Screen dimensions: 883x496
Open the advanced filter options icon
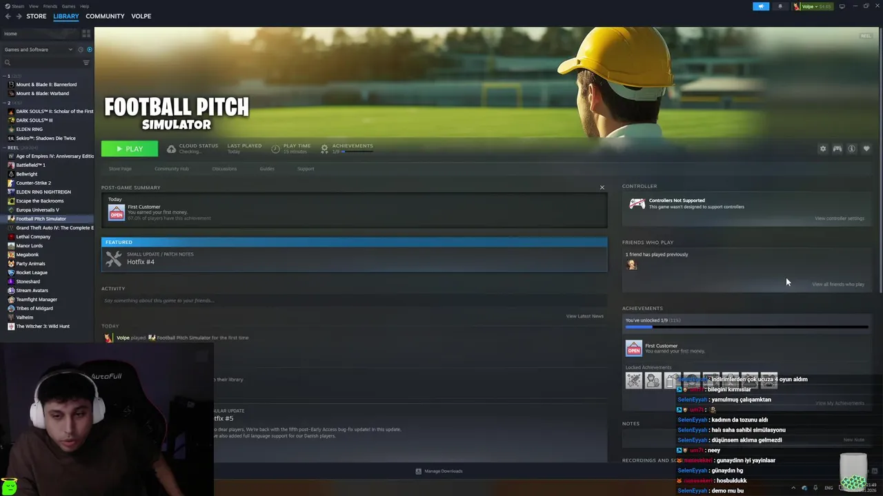pyautogui.click(x=86, y=63)
